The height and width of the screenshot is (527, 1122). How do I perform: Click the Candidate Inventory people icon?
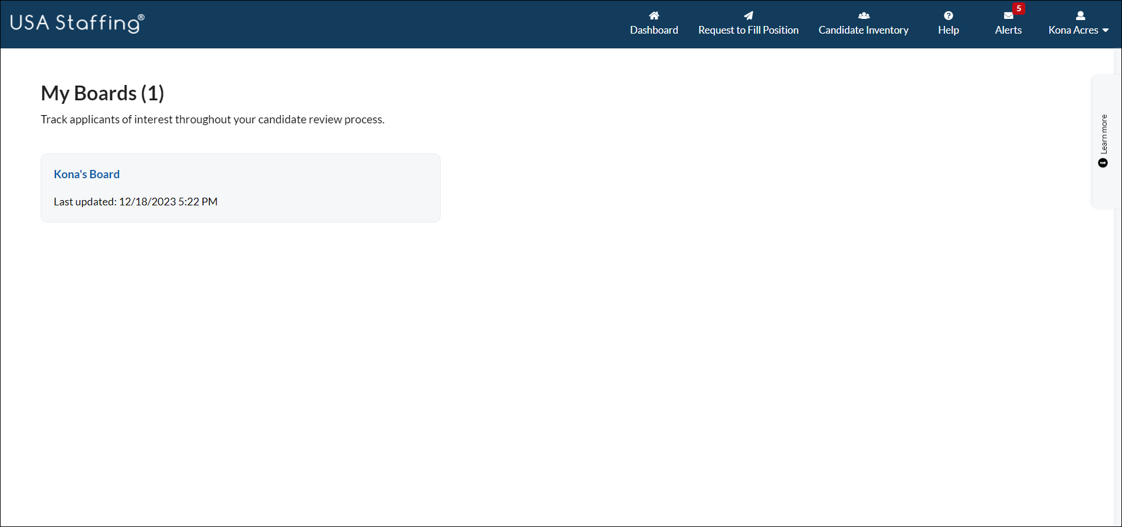pyautogui.click(x=864, y=16)
